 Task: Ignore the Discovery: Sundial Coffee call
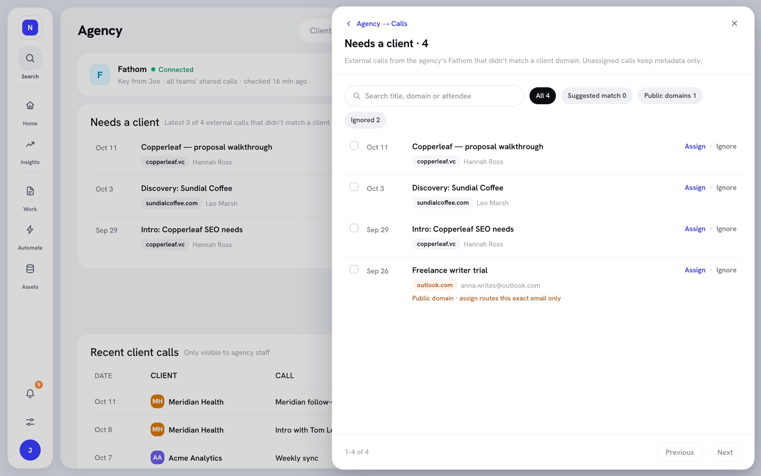(726, 187)
